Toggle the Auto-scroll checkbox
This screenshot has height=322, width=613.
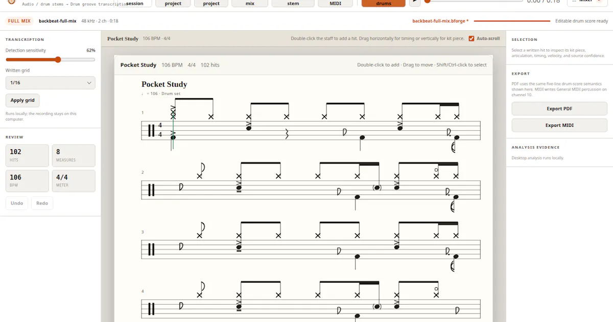tap(471, 38)
